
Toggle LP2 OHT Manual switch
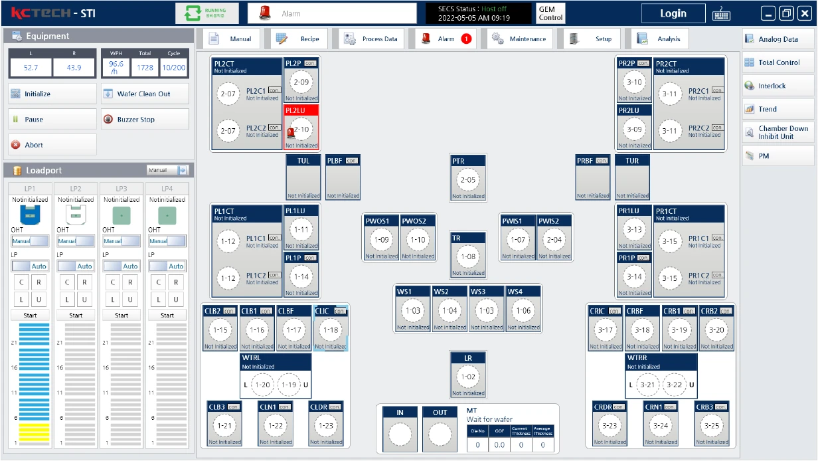point(76,241)
